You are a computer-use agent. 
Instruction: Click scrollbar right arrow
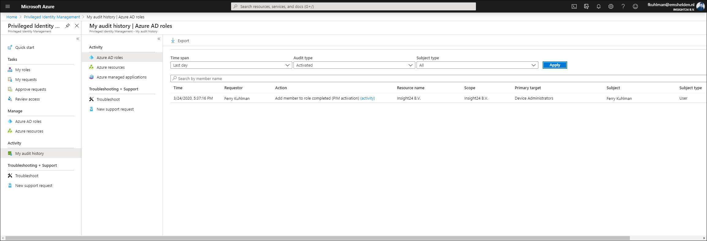tap(704, 238)
